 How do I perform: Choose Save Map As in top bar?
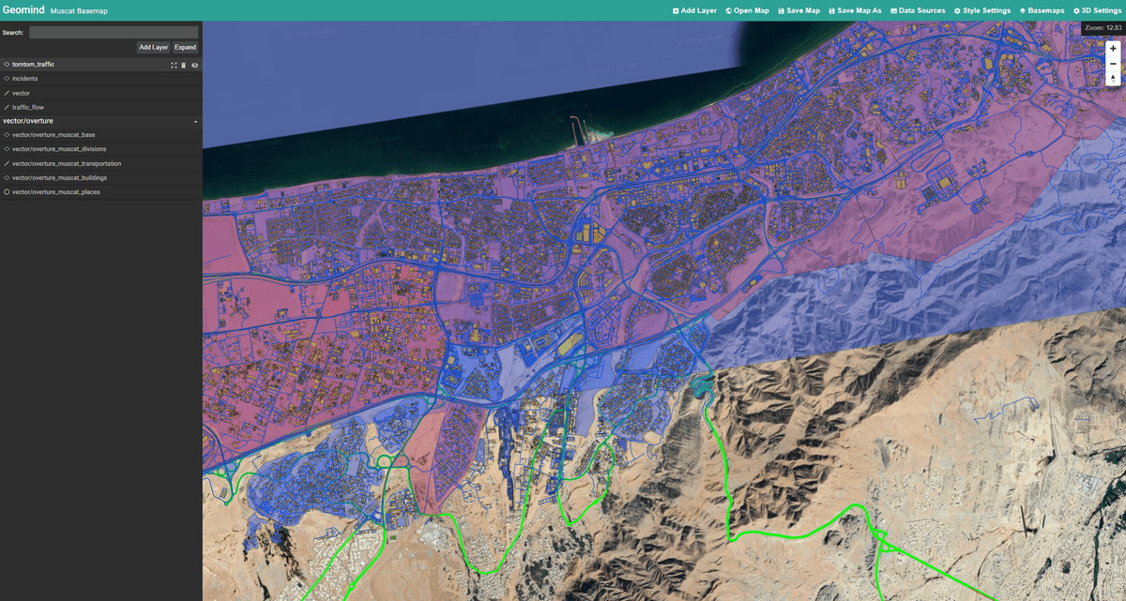[855, 10]
